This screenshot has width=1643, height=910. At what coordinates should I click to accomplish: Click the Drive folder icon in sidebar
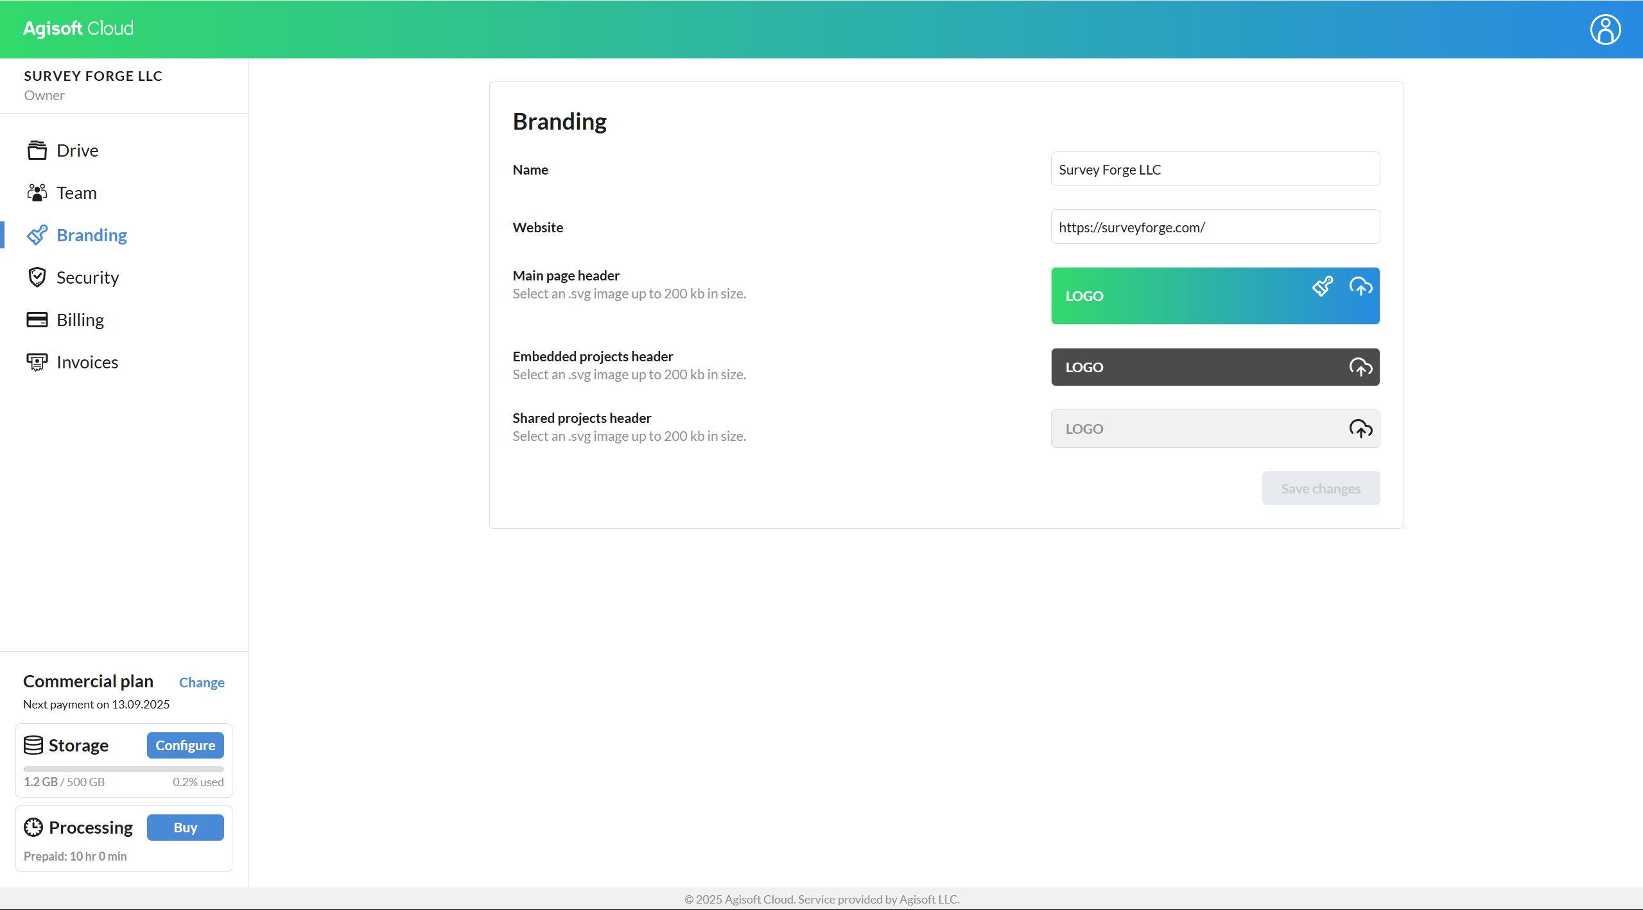click(37, 150)
